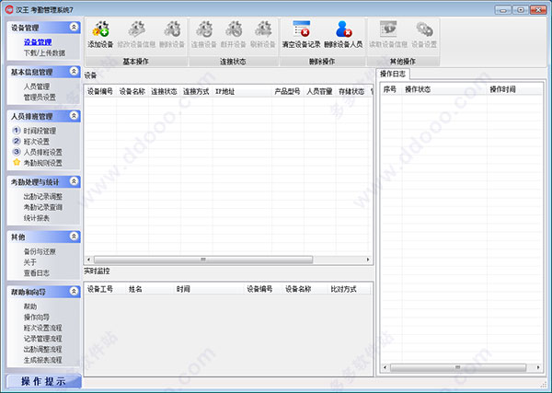The width and height of the screenshot is (552, 393).
Task: Open 下载/上传数据 in sidebar
Action: (x=44, y=52)
